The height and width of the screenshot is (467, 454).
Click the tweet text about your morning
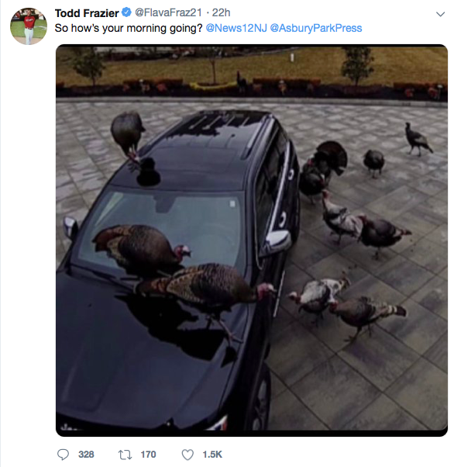click(x=129, y=28)
